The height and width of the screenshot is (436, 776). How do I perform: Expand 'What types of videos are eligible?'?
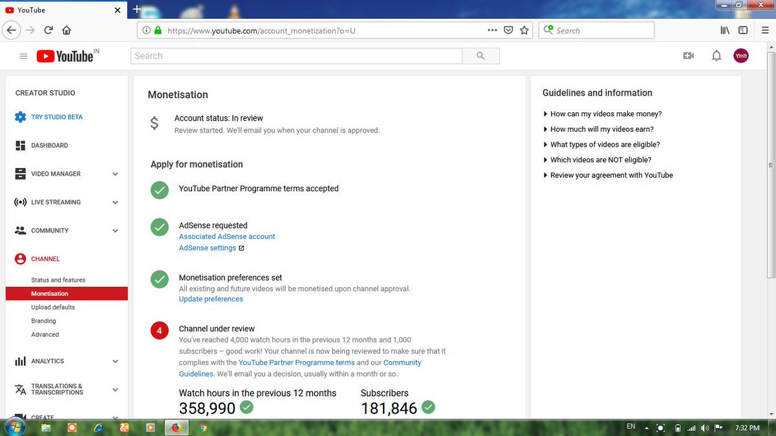[x=601, y=145]
